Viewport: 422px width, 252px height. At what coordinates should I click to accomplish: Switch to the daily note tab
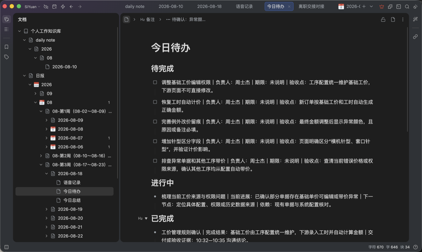click(135, 7)
